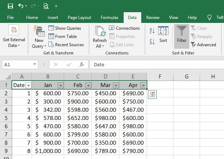Viewport: 224px width, 159px height.
Task: Click the Save icon in quick access toolbar
Action: pyautogui.click(x=10, y=6)
